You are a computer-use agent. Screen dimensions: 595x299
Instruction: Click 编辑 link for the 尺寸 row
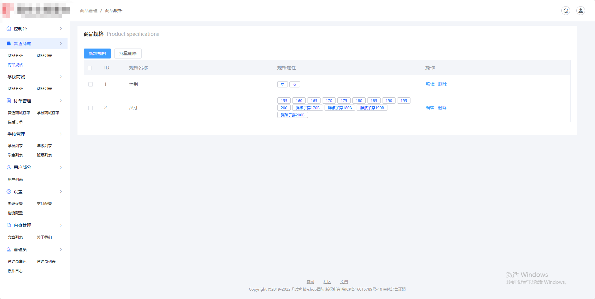point(430,108)
